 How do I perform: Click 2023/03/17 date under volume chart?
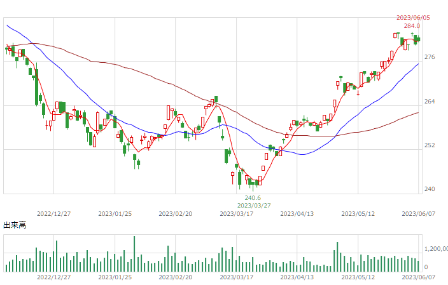coord(237,277)
